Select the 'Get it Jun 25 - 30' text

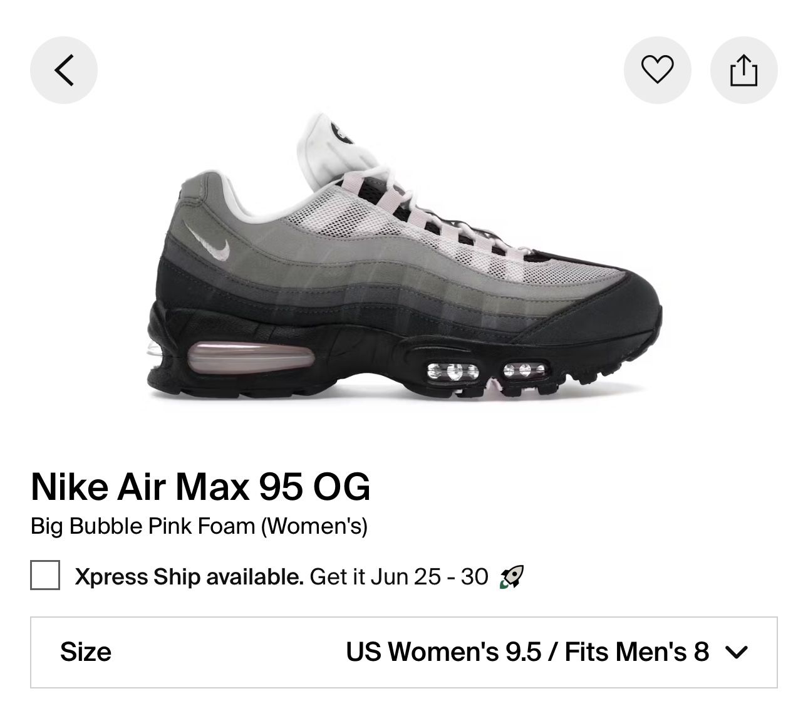pos(399,576)
